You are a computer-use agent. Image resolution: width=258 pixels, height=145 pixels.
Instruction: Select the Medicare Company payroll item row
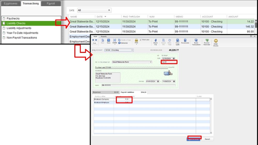(152, 99)
